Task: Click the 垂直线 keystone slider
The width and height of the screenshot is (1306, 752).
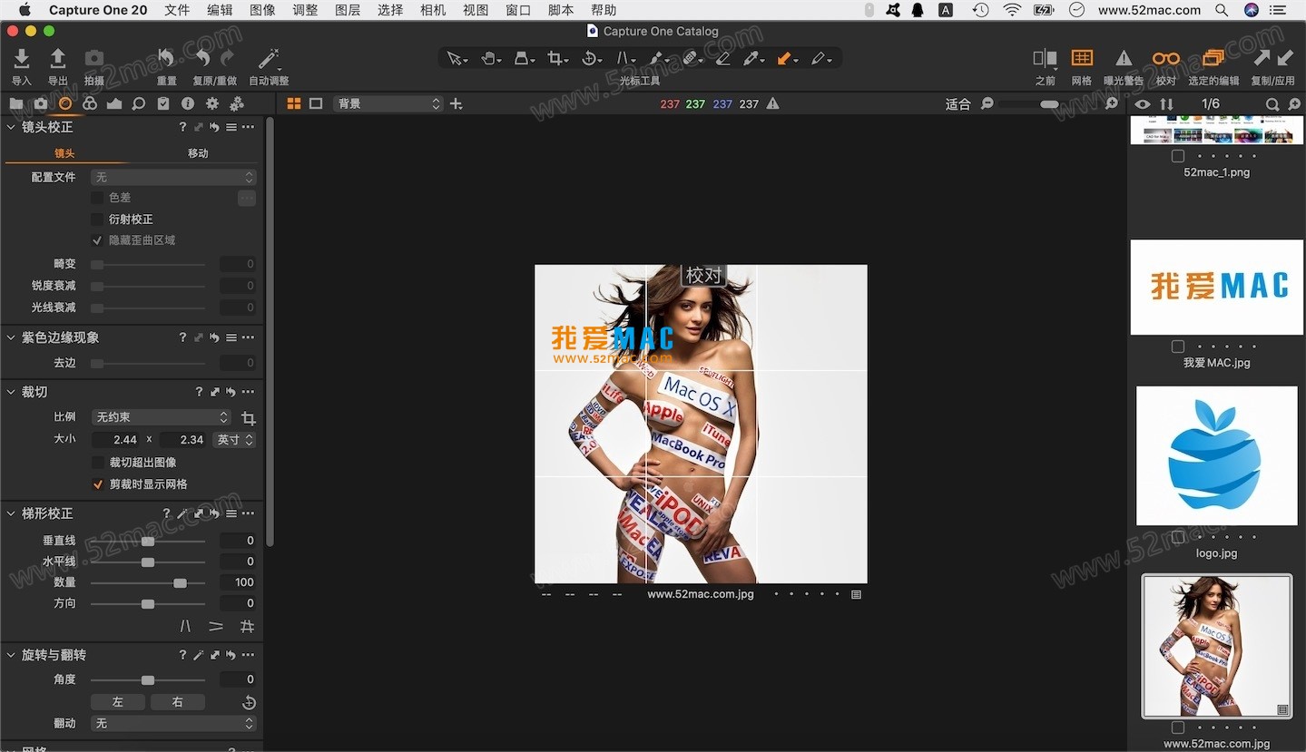Action: (x=148, y=541)
